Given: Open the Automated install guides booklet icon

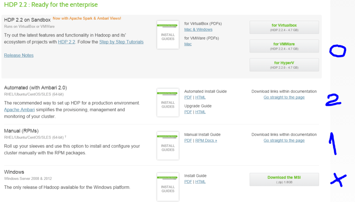Looking at the screenshot, I should [x=167, y=102].
